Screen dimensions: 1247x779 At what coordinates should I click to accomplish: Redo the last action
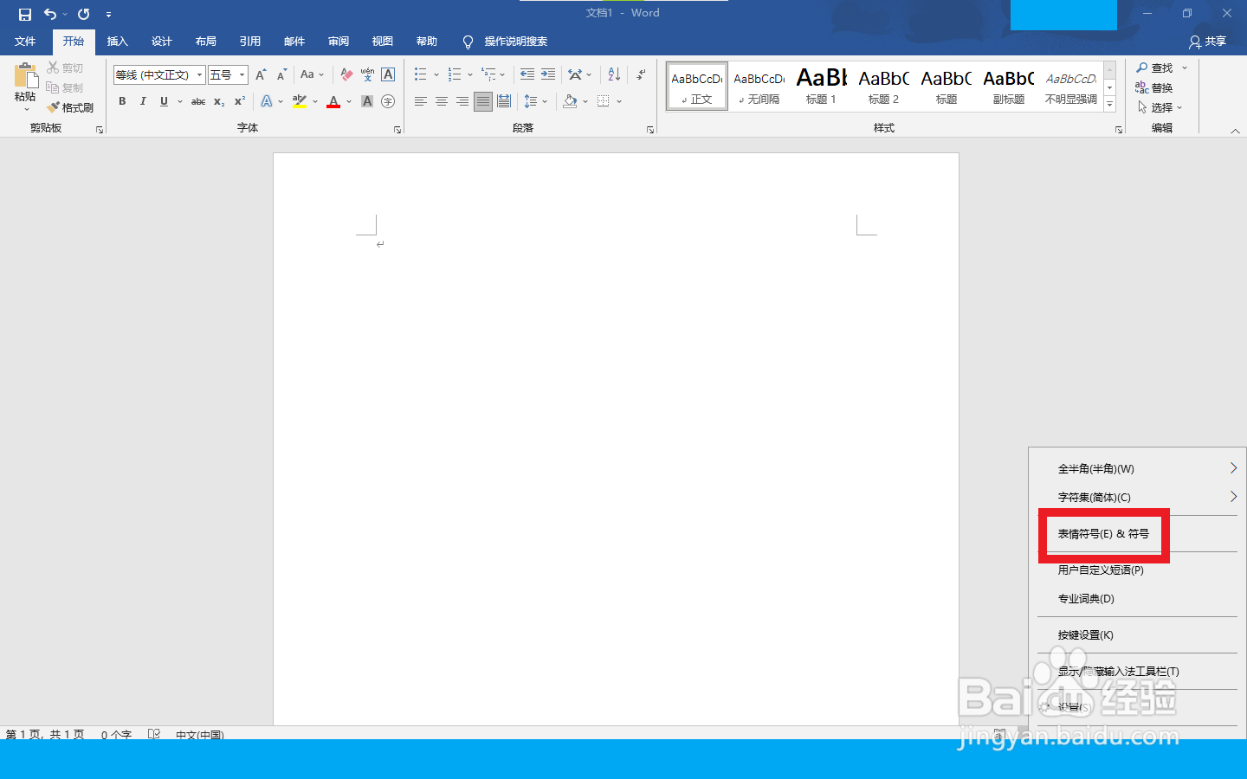click(84, 14)
